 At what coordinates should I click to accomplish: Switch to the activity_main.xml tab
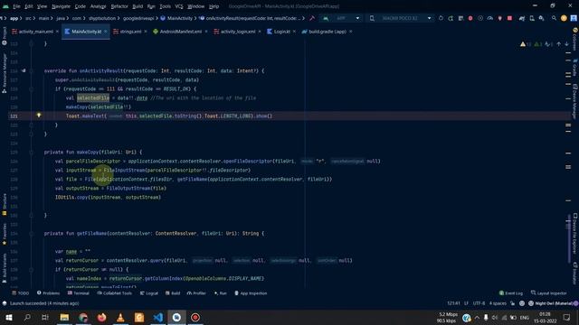pos(35,32)
